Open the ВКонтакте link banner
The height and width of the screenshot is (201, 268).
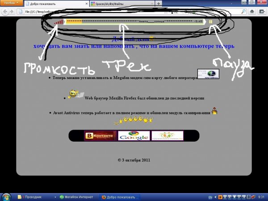tap(100, 136)
